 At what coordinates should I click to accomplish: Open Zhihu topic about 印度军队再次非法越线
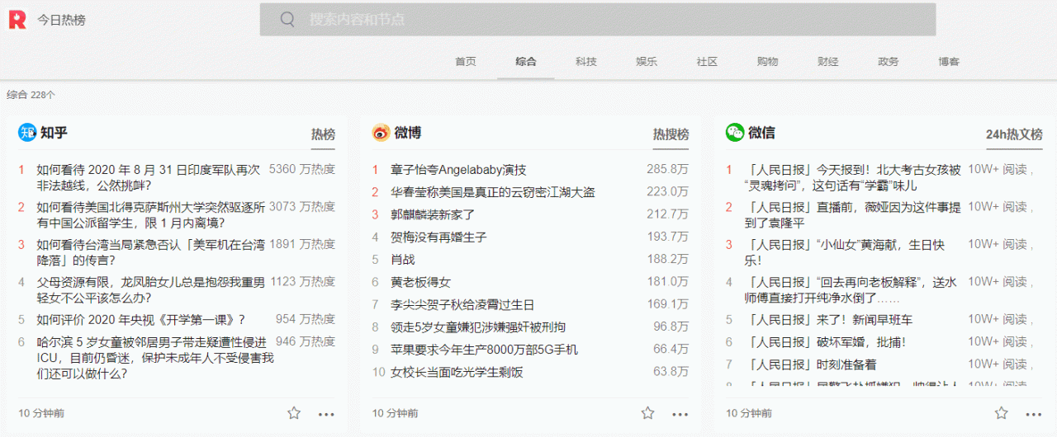pos(149,177)
